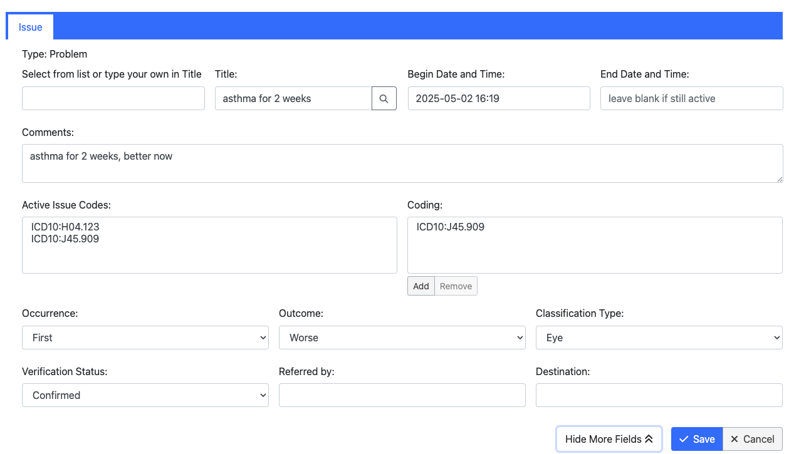Click the search icon beside Title field
Screen dimensions: 789x454
pos(384,98)
